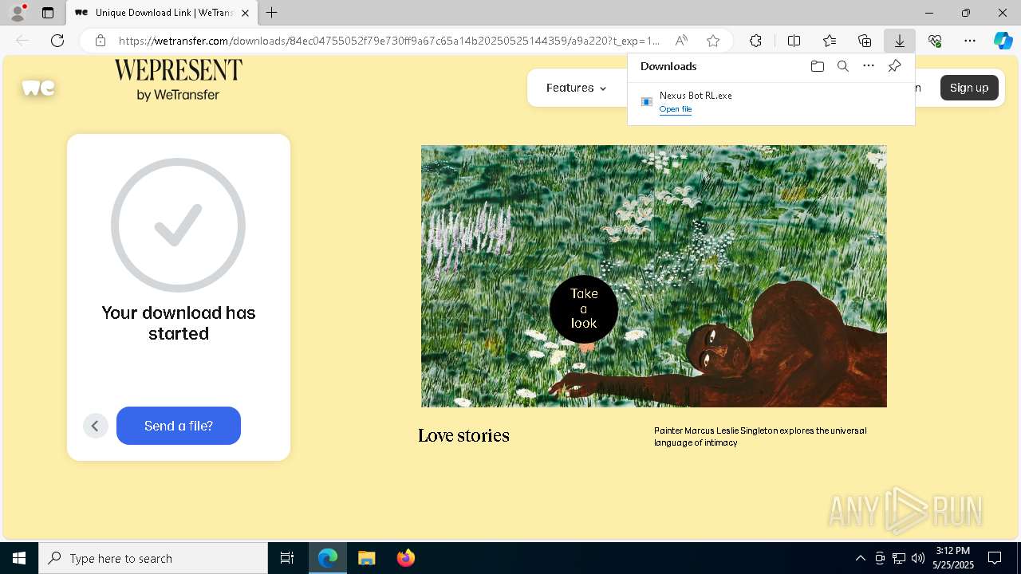Click the WePresent by WeTransfer heading

coord(178,80)
